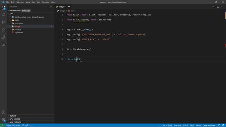Click the remote window indicator in status bar
Image resolution: width=226 pixels, height=127 pixels.
point(2,125)
